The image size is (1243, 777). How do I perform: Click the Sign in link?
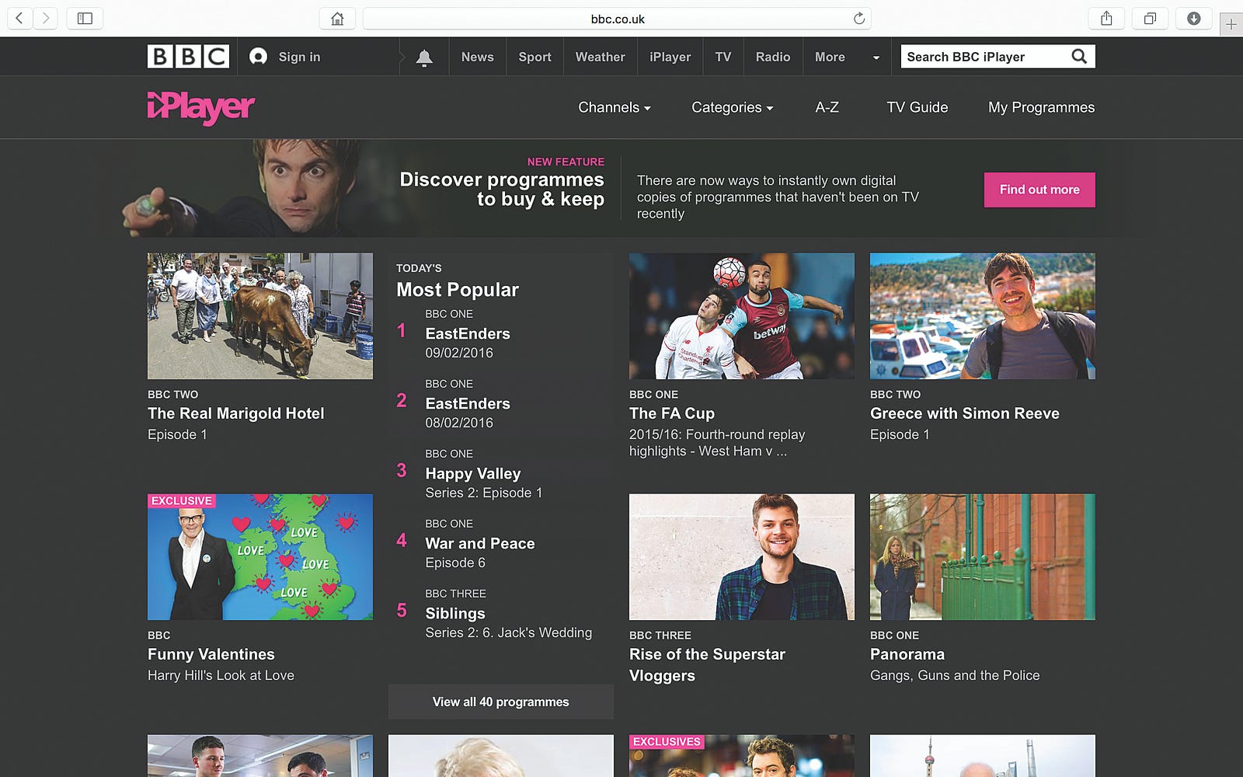pos(299,57)
